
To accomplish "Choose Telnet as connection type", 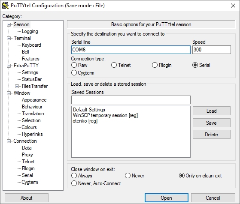I will (114, 65).
